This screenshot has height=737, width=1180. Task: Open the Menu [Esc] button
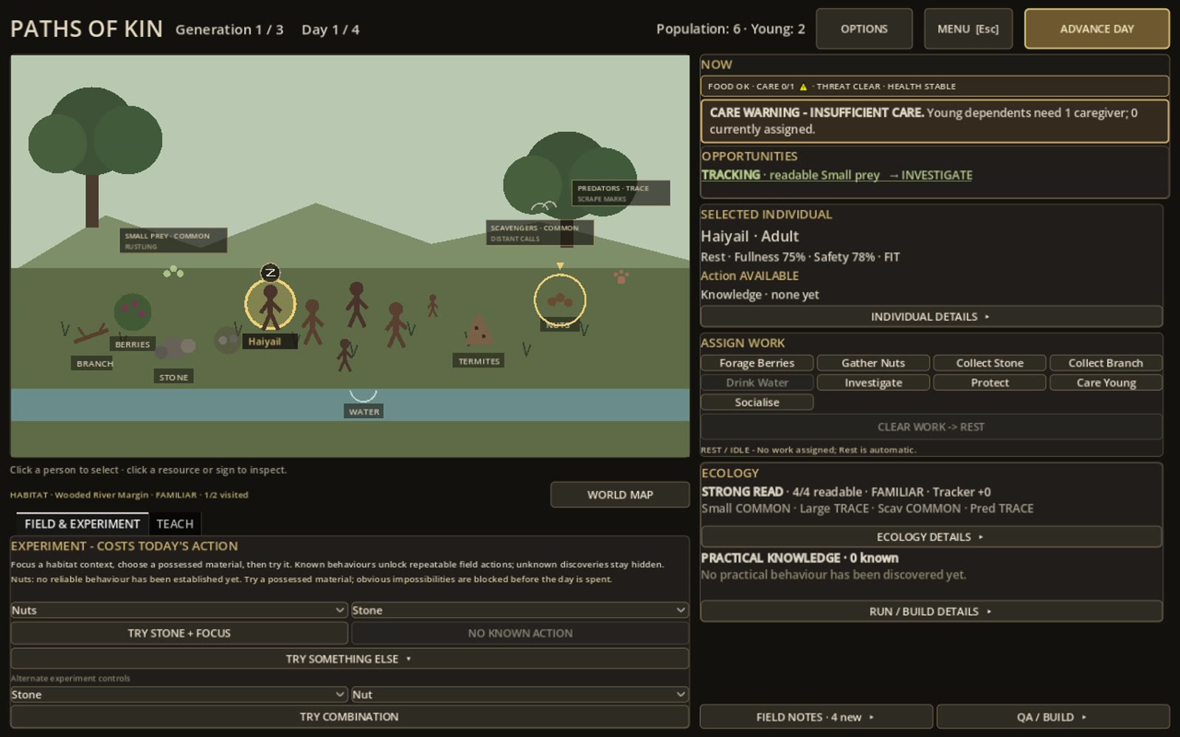968,29
